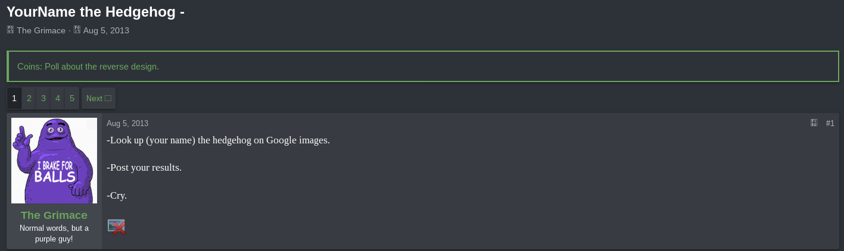
Task: Click the broken image icon in the post
Action: point(116,227)
